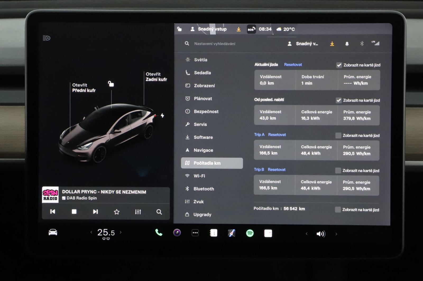Mark station as favorite with star
The width and height of the screenshot is (423, 281).
coord(117,212)
